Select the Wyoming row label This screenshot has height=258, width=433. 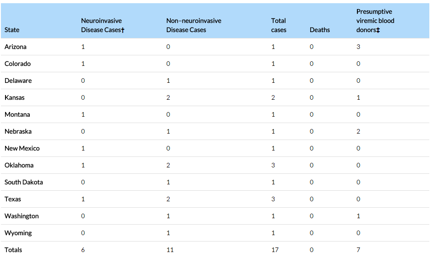click(x=18, y=233)
